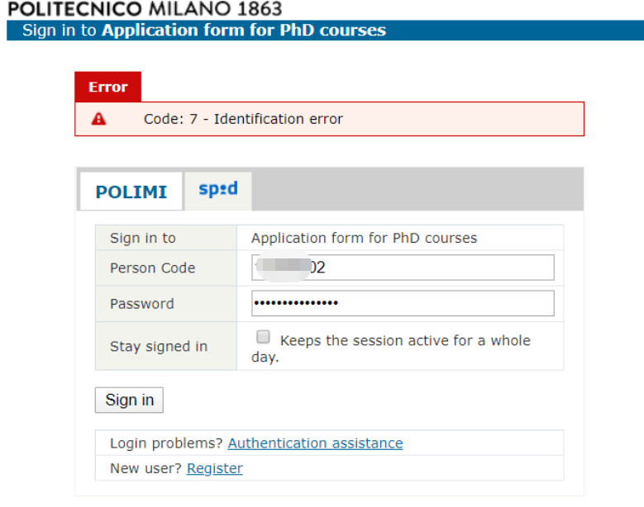Switch to the POLIMI tab
Viewport: 644px width, 507px height.
(131, 191)
